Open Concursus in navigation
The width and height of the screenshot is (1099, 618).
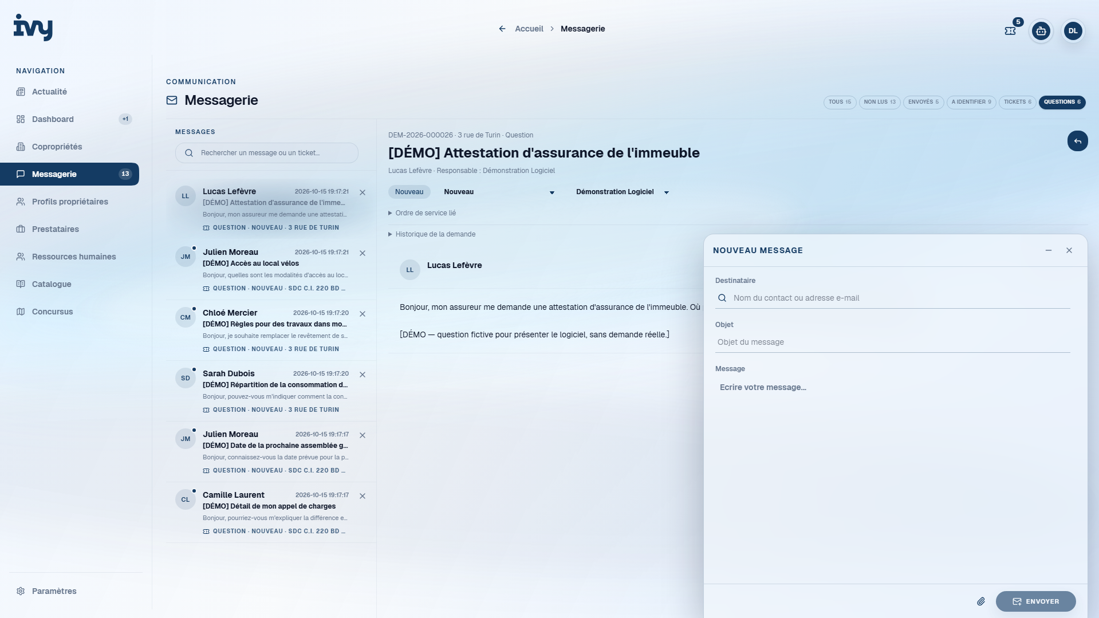pos(69,312)
